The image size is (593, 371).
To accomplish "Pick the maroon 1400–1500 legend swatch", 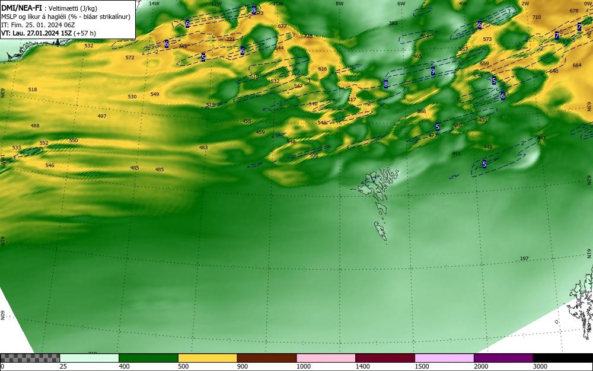I will (385, 358).
